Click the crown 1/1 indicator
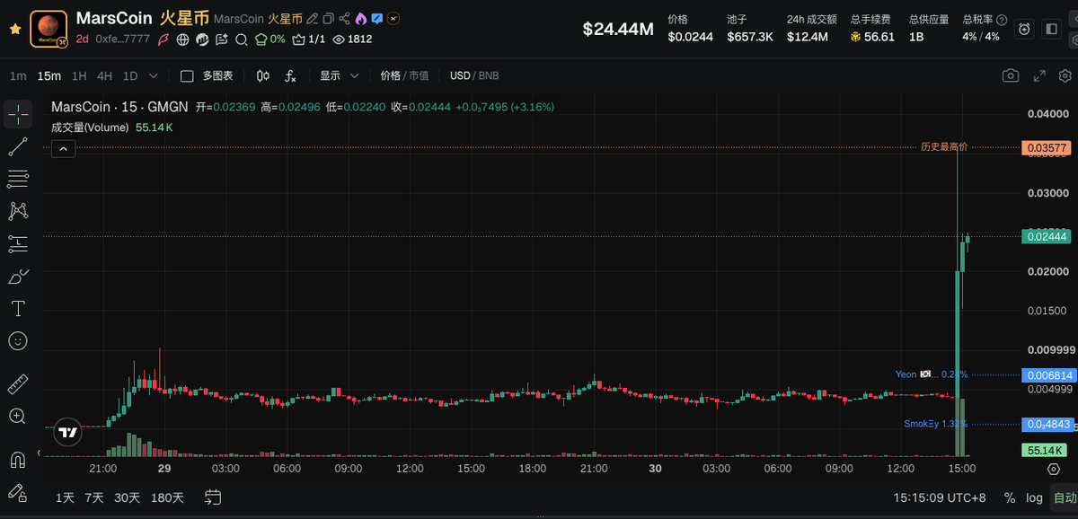The width and height of the screenshot is (1078, 519). [x=308, y=40]
